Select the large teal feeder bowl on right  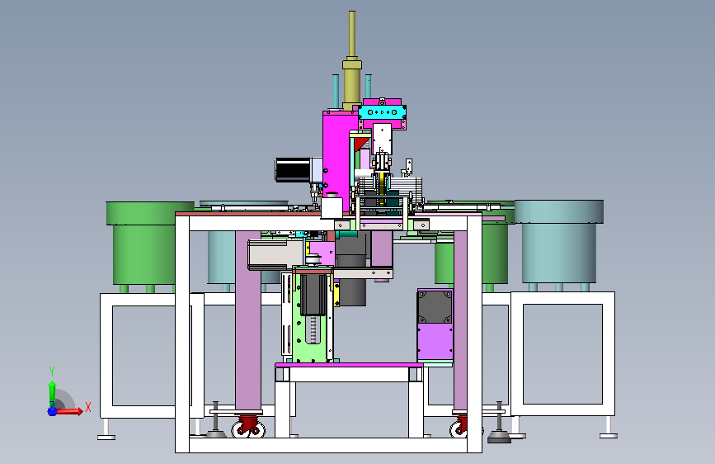(x=559, y=241)
